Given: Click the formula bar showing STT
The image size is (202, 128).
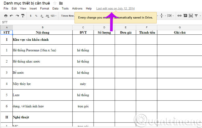Looking at the screenshot, I should pyautogui.click(x=101, y=22).
